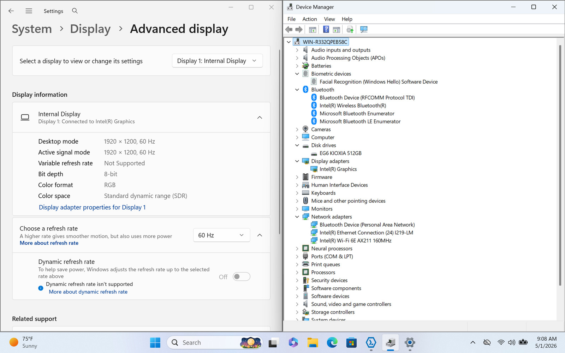Expand the Cameras tree node
Screen dimensions: 565x353
point(297,130)
